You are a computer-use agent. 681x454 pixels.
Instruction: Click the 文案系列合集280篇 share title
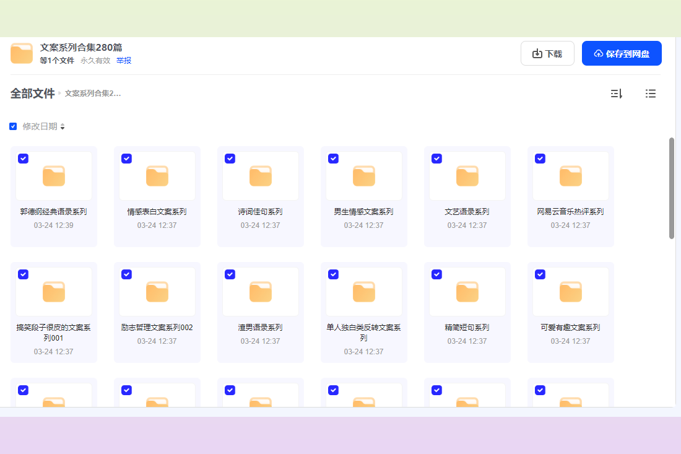pos(81,47)
